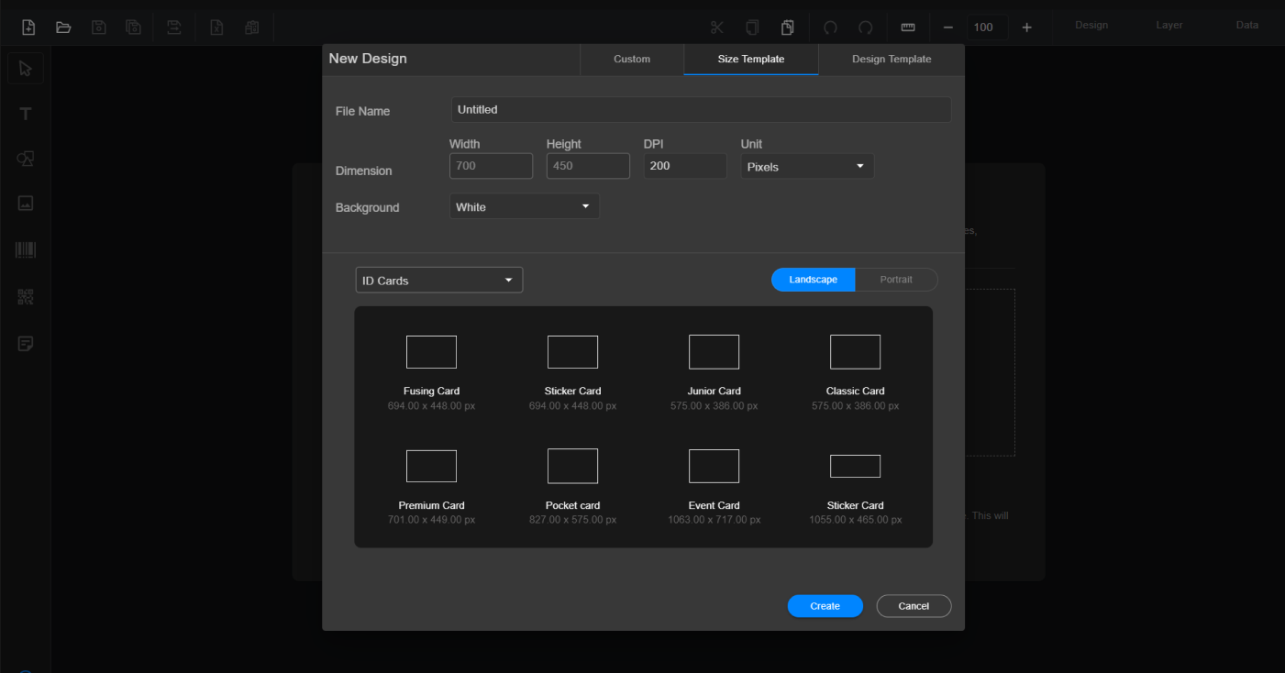Screen dimensions: 1285x673
Task: Select the Text tool in left sidebar
Action: (26, 114)
